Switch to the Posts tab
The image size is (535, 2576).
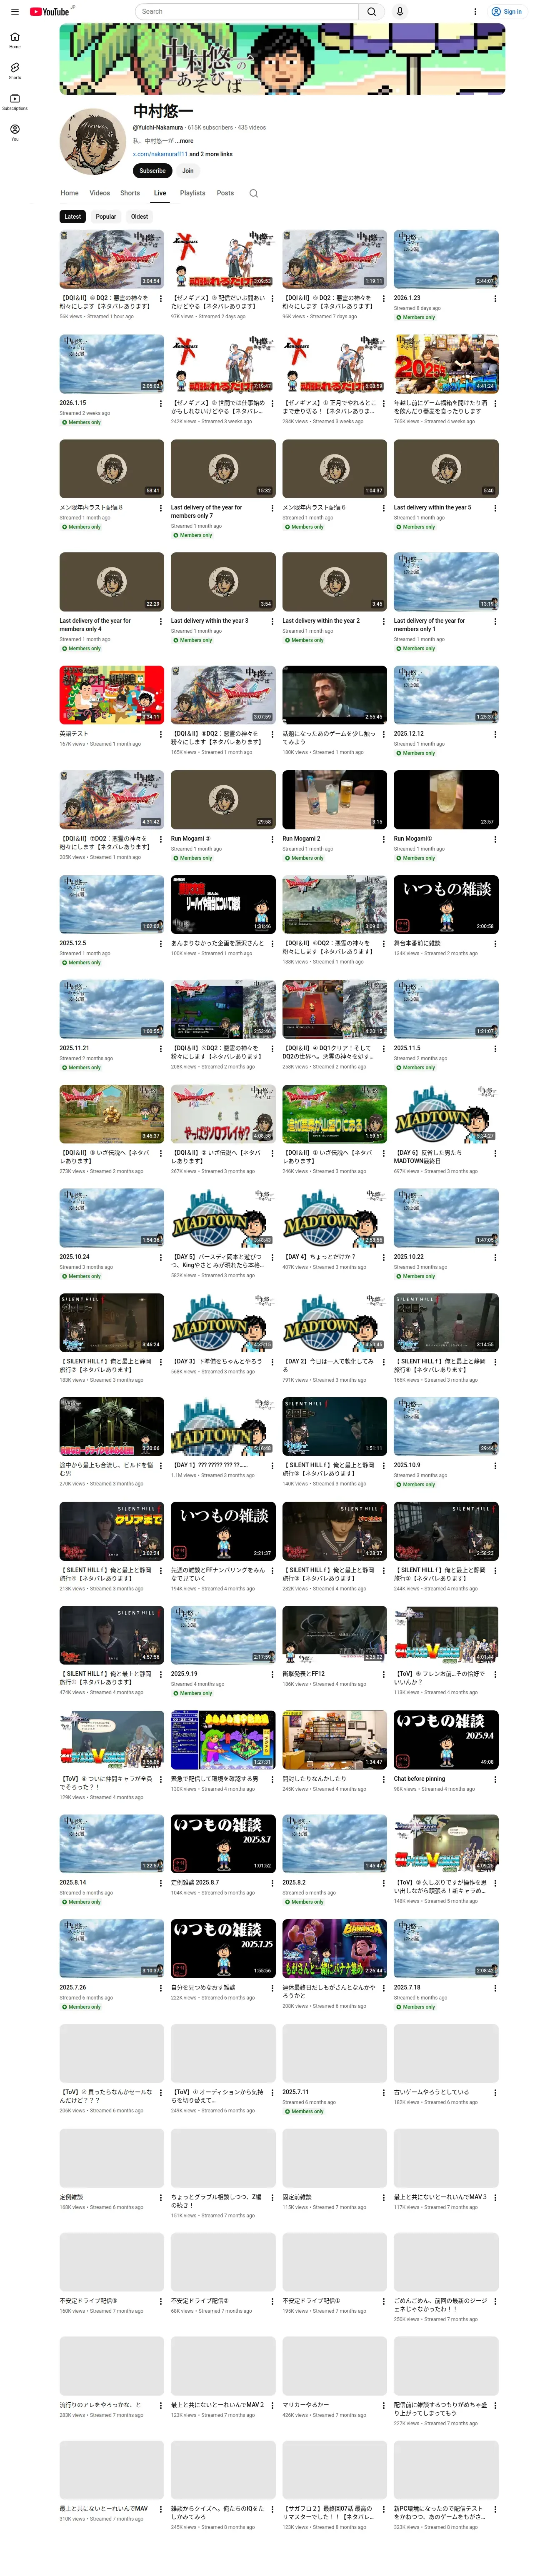point(226,193)
